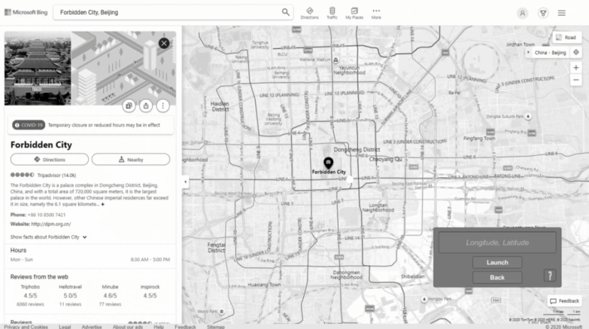589x329 pixels.
Task: Click the Directions button in the card
Action: tap(50, 159)
